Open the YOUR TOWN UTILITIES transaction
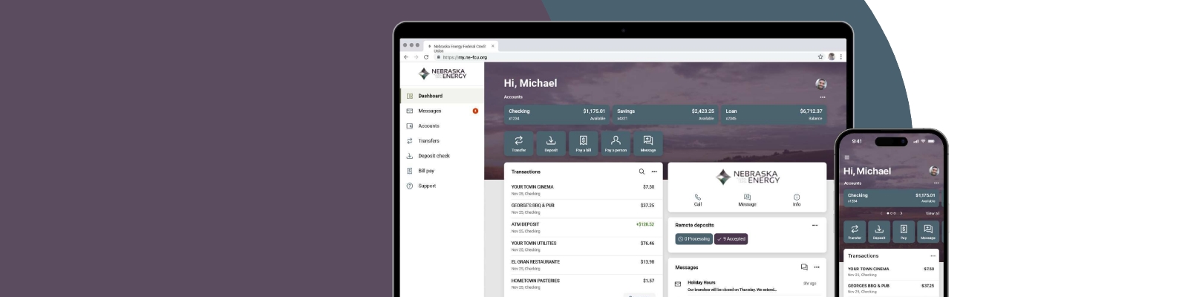Screen dimensions: 1188x297 click(583, 247)
